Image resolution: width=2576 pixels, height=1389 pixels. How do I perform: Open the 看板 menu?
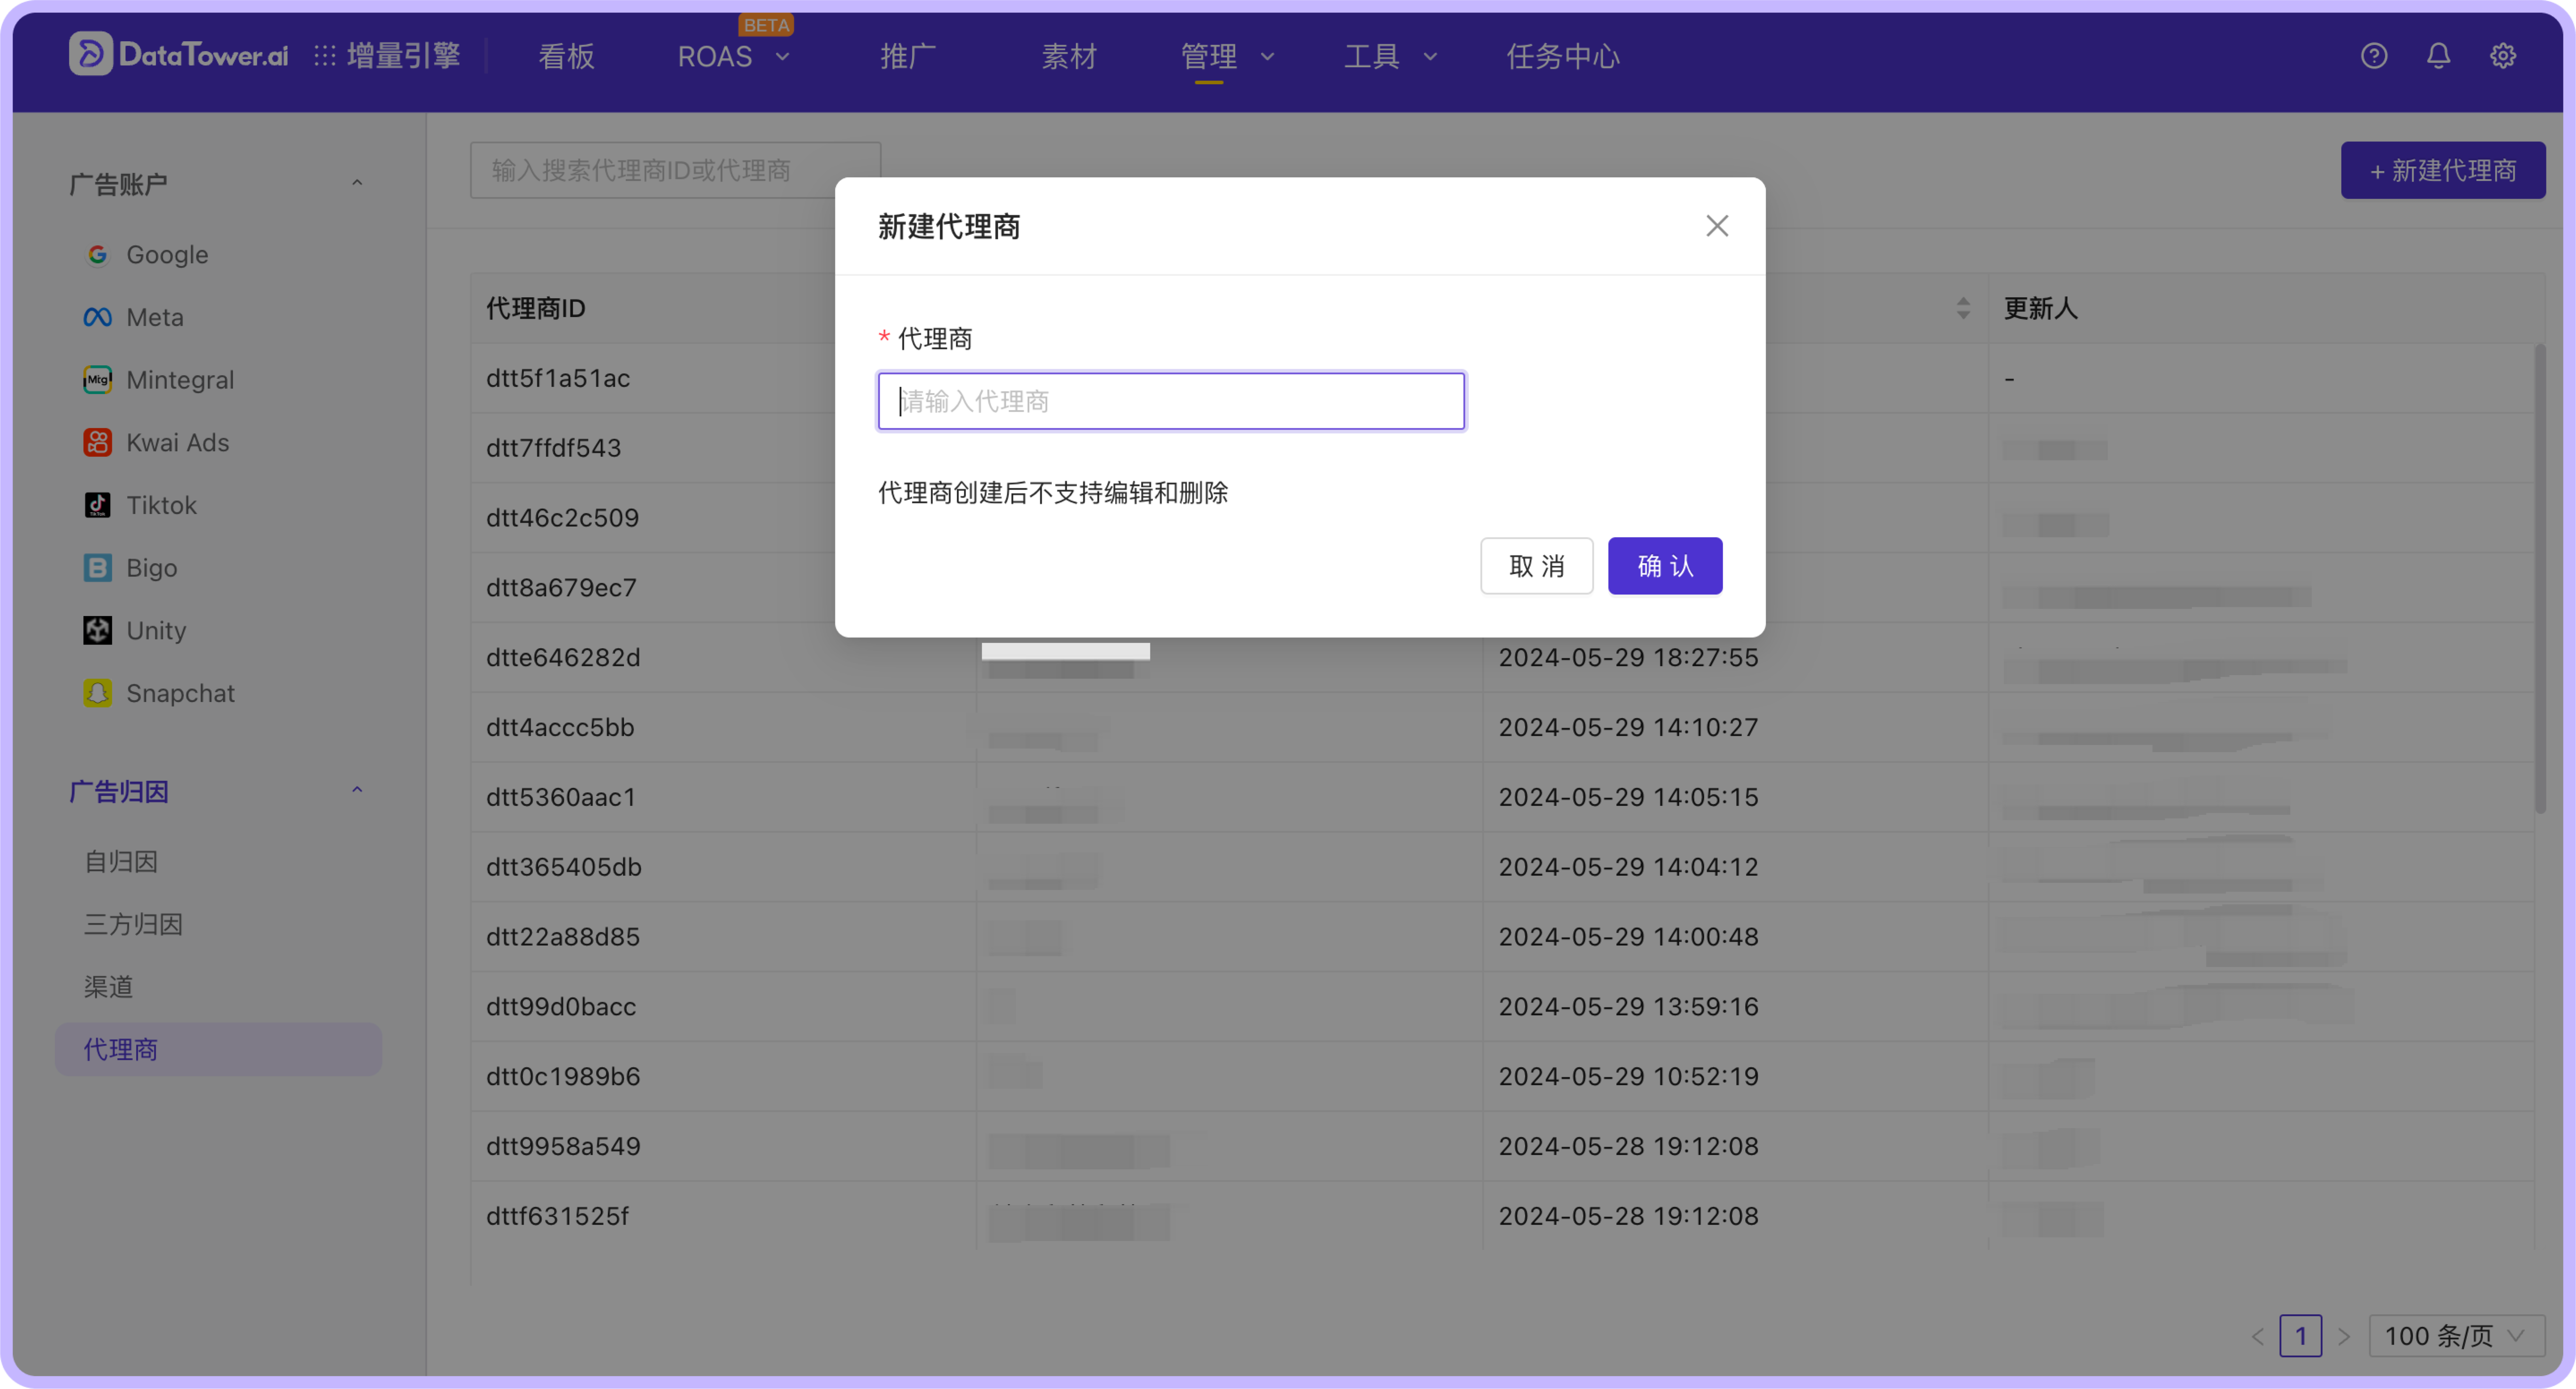pyautogui.click(x=566, y=56)
